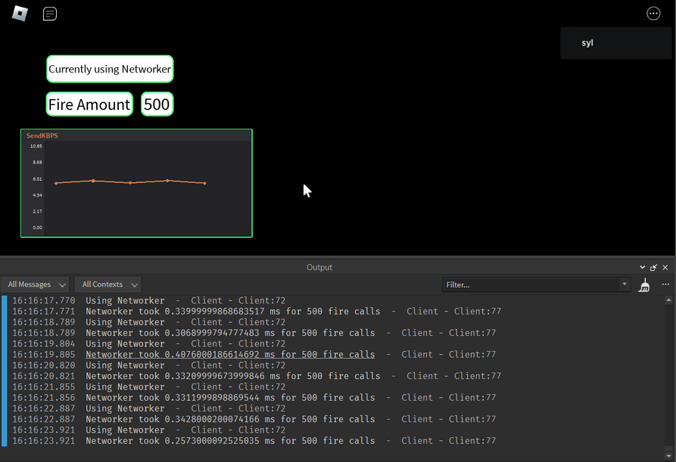The width and height of the screenshot is (676, 462).
Task: Undock the Output panel with pop-out icon
Action: 654,268
